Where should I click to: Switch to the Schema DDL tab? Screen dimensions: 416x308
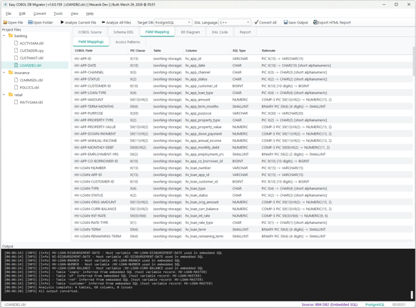[x=123, y=32]
